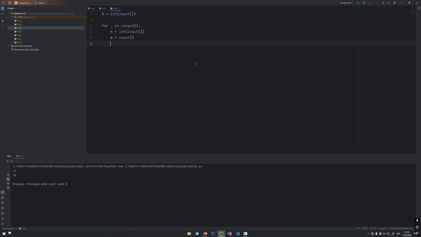Open Search Everywhere magnifier icon
Image resolution: width=421 pixels, height=237 pixels.
pyautogui.click(x=389, y=3)
